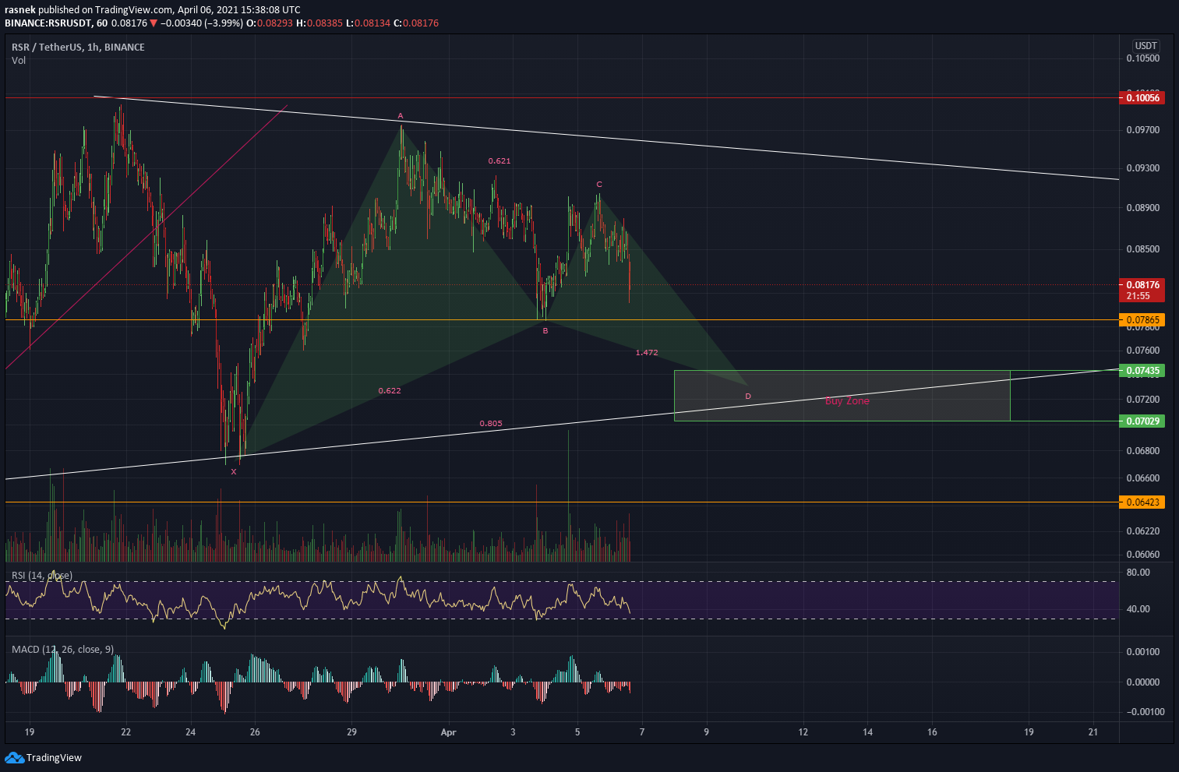Click the 'rasnek published on TradingView.com' header
The width and height of the screenshot is (1179, 772).
tap(88, 10)
